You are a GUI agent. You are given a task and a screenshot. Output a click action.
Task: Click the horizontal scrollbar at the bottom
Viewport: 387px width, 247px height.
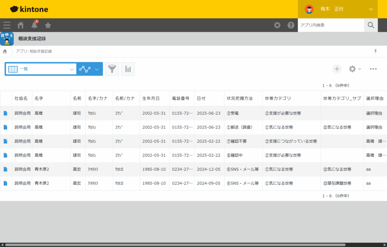[189, 245]
